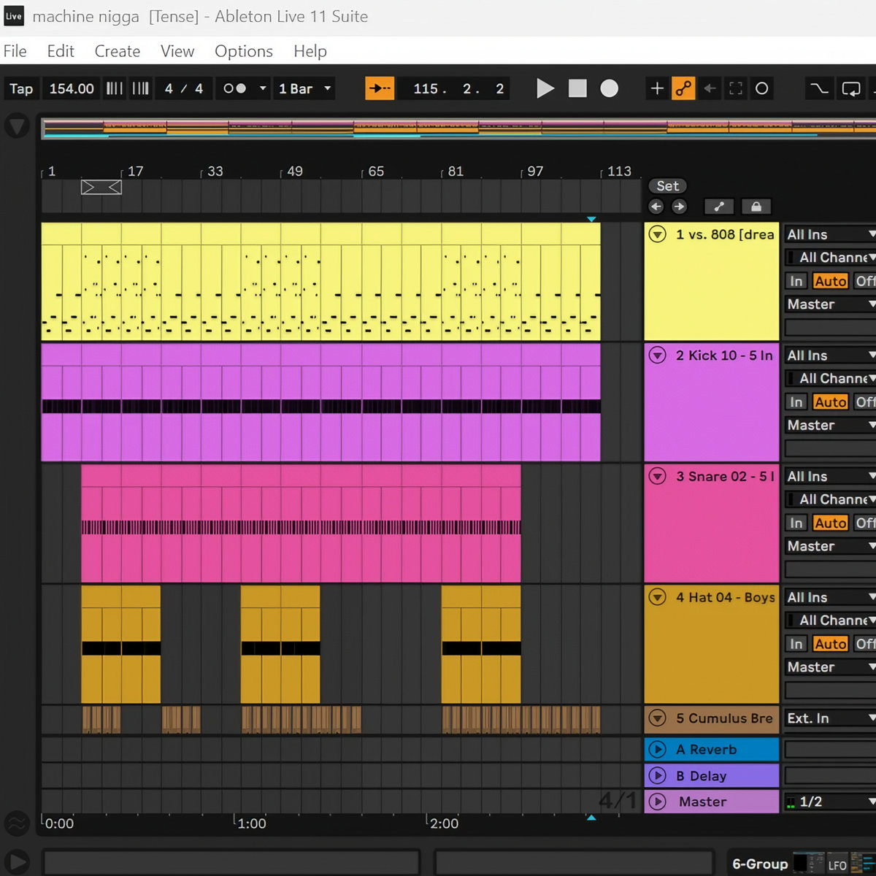Open the quantization 1 Bar dropdown
This screenshot has width=876, height=876.
click(x=304, y=88)
